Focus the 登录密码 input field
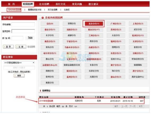The width and height of the screenshot is (151, 114). [x=23, y=31]
